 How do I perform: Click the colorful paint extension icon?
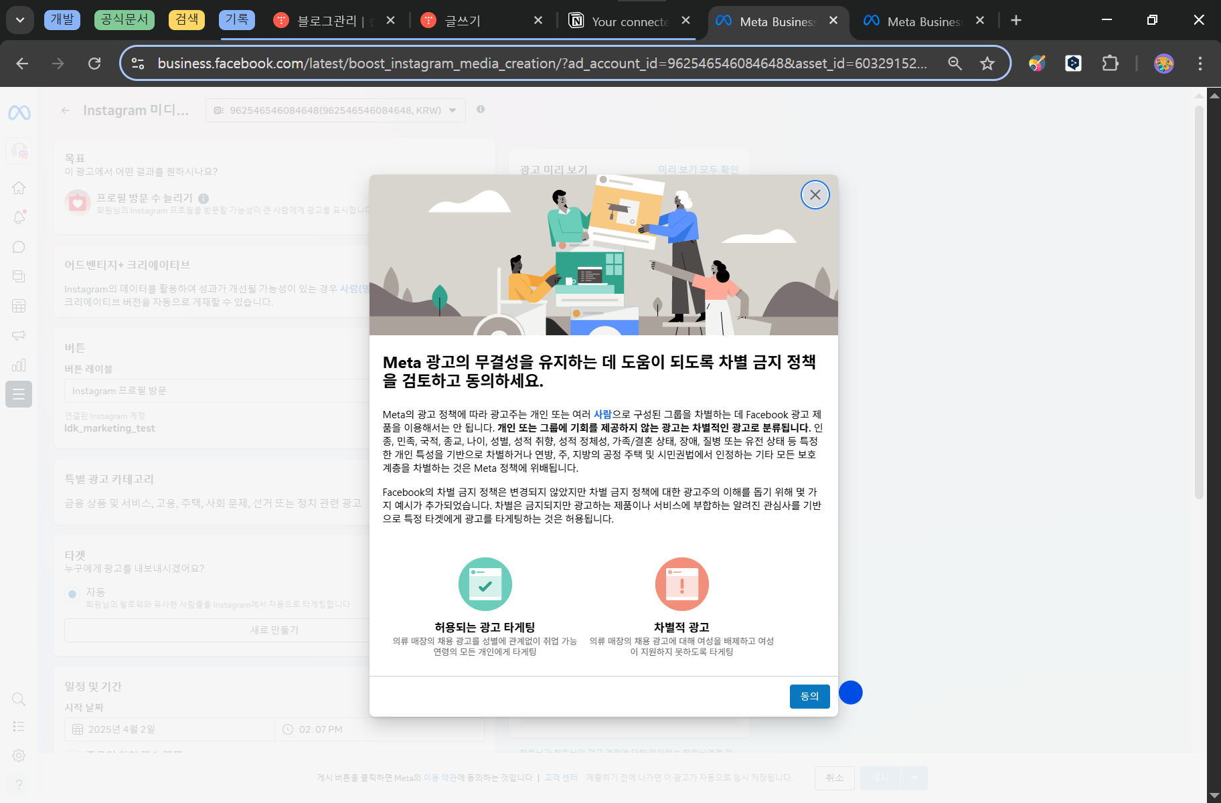pos(1037,64)
